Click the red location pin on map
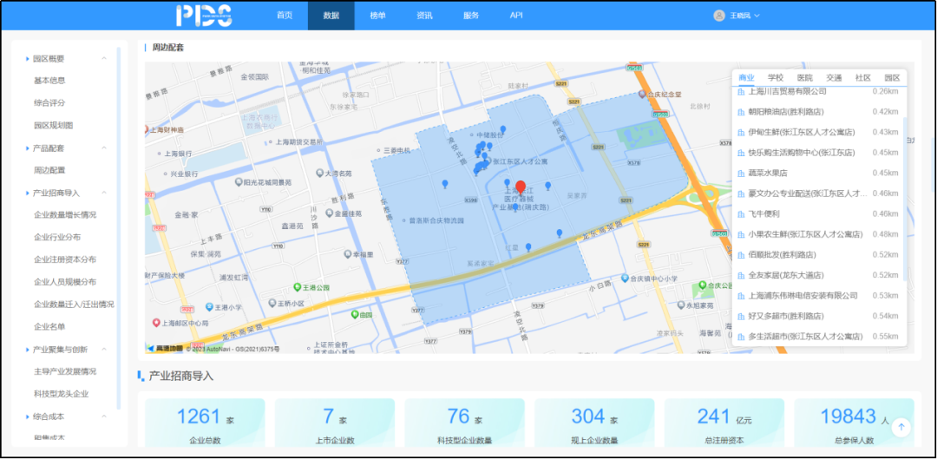 [521, 187]
